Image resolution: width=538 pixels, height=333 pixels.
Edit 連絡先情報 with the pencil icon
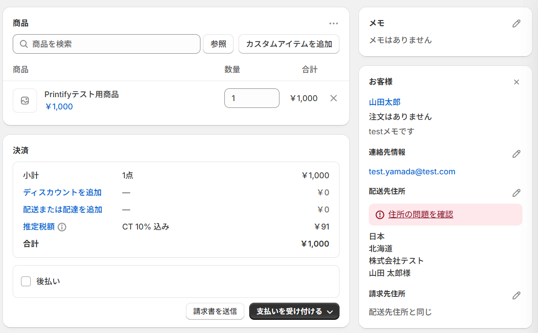(517, 154)
